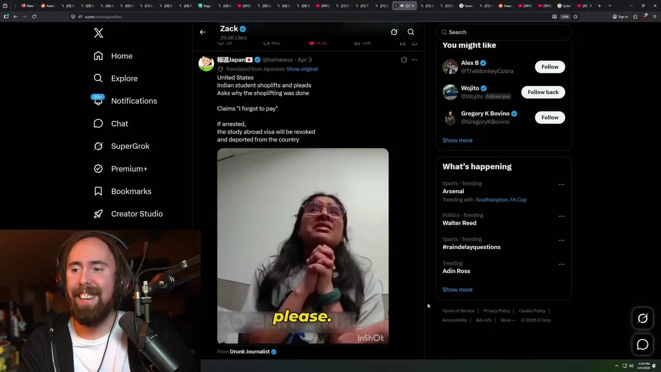
Task: Open the Adin Ross trending topic
Action: pyautogui.click(x=456, y=271)
